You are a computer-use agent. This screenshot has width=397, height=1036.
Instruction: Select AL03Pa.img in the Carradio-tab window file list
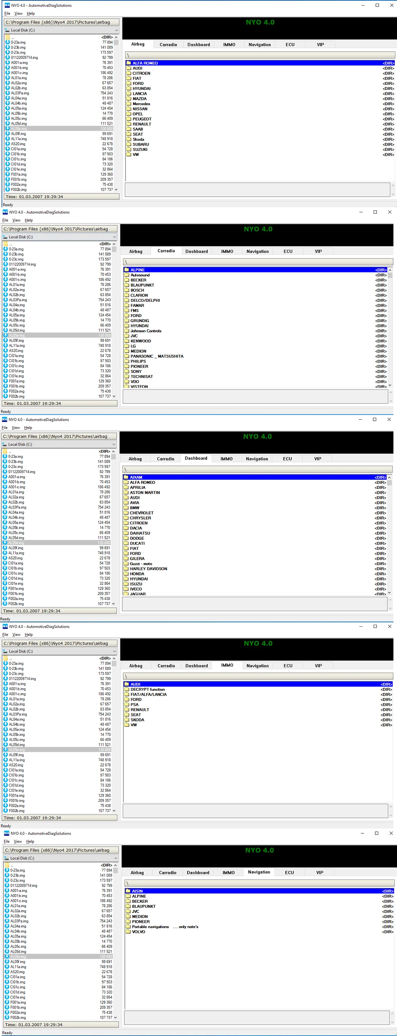click(x=57, y=300)
